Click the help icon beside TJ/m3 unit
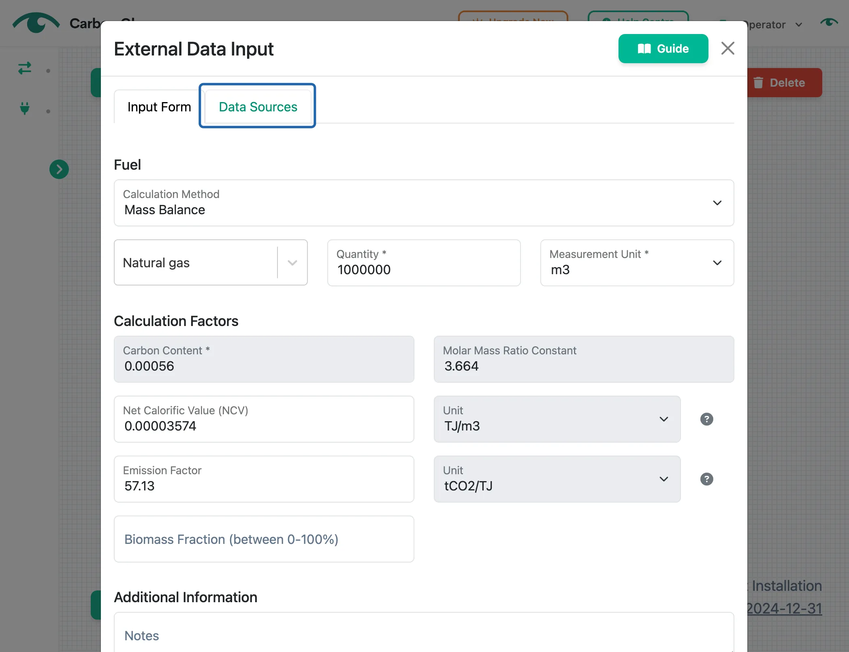The width and height of the screenshot is (849, 652). click(706, 419)
